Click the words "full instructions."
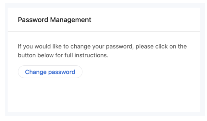 [86, 55]
